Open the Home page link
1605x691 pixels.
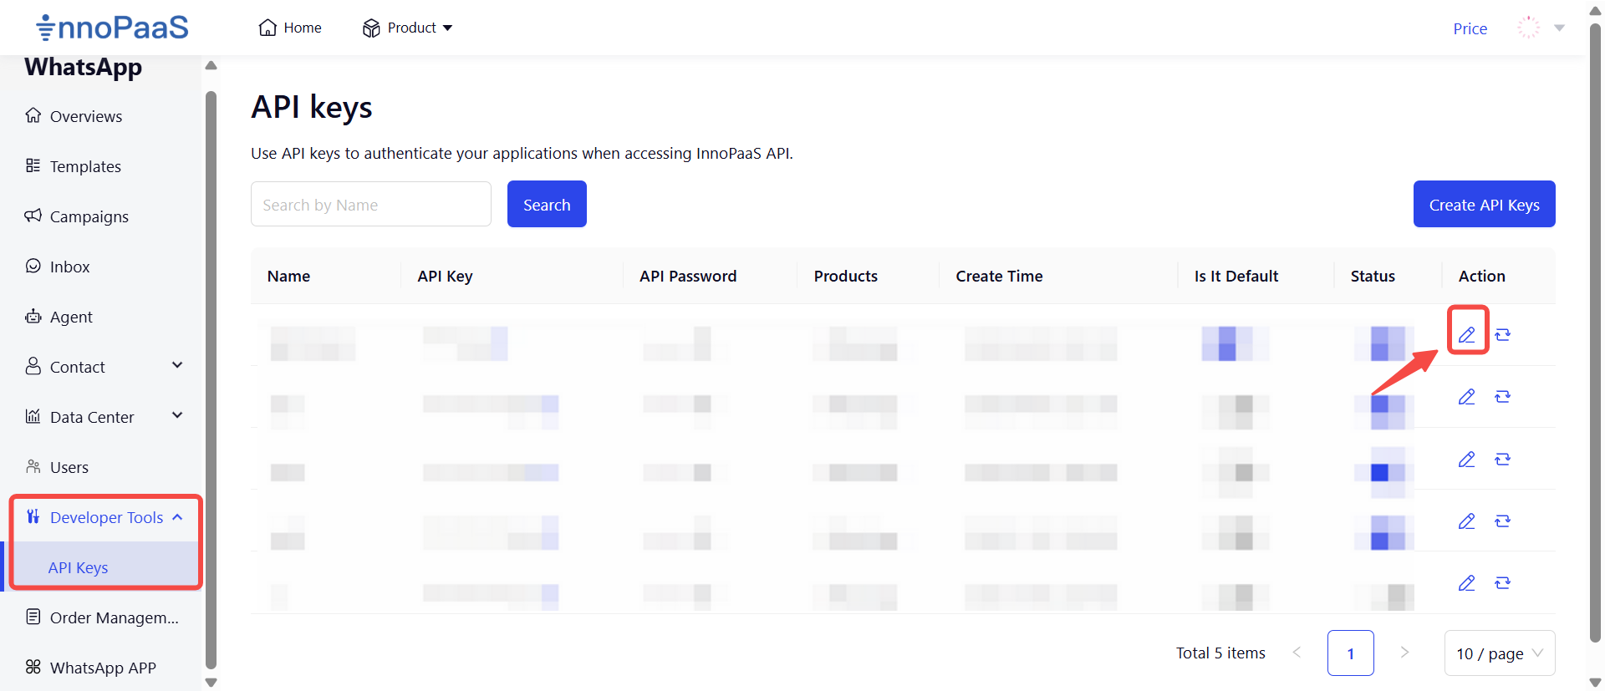click(x=290, y=28)
